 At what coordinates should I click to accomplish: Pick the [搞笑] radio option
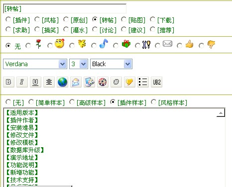(x=37, y=29)
